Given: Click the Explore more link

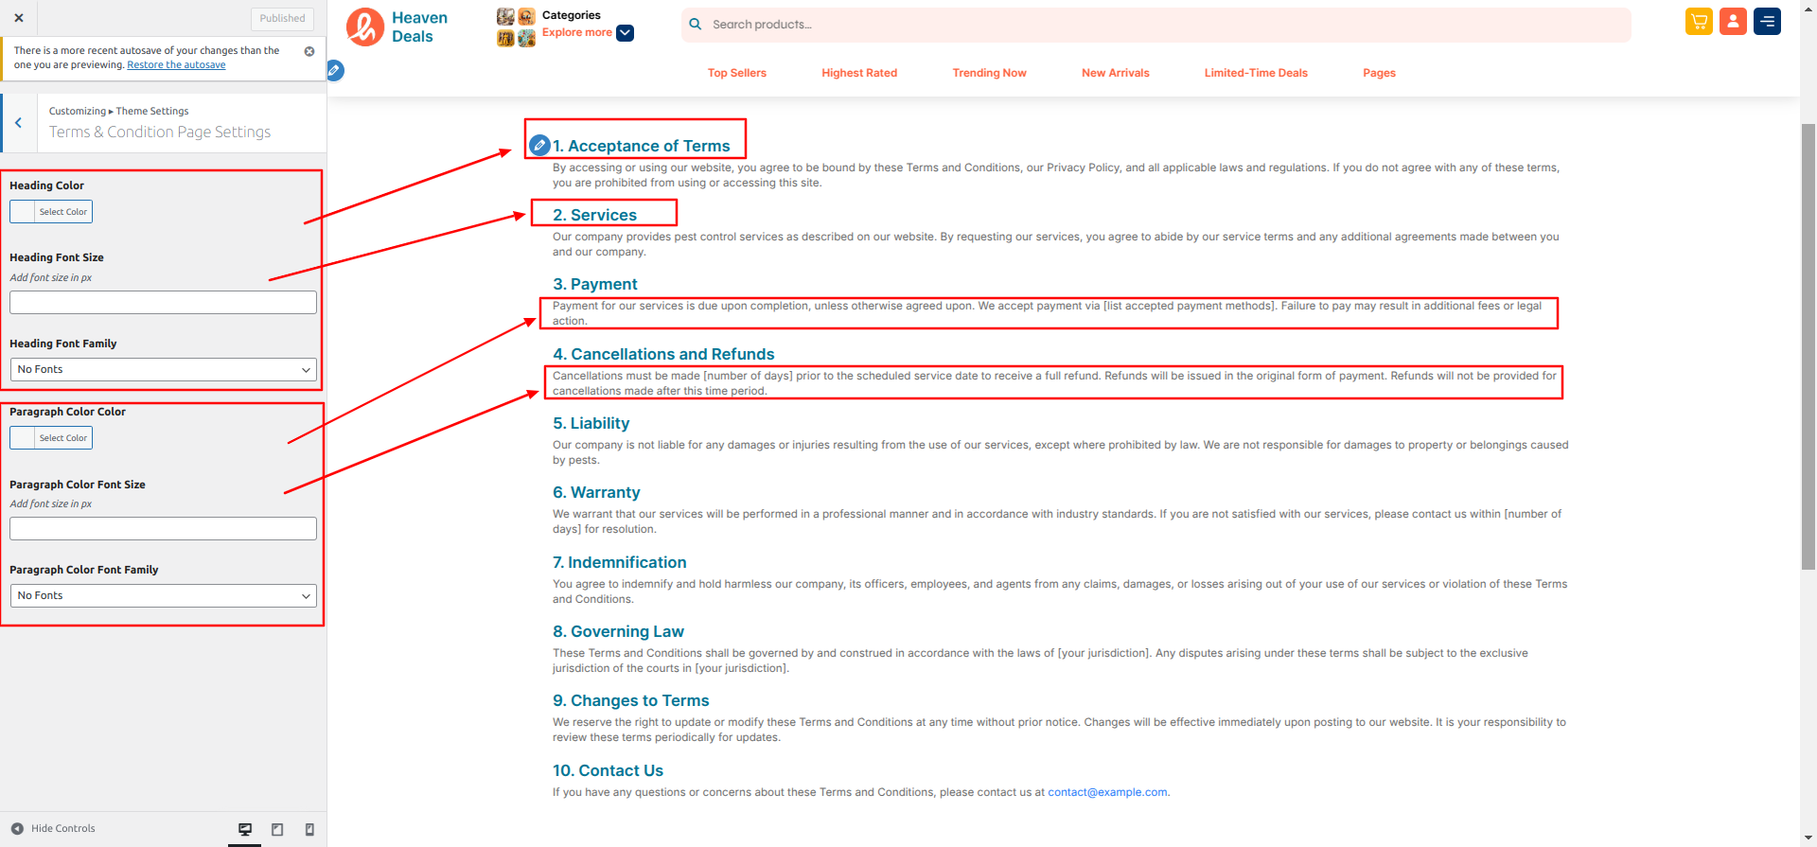Looking at the screenshot, I should 577,32.
